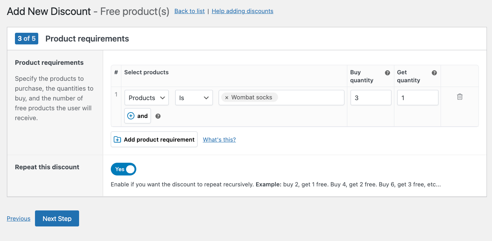Viewport: 492px width, 241px height.
Task: Click the What's this link
Action: (219, 139)
